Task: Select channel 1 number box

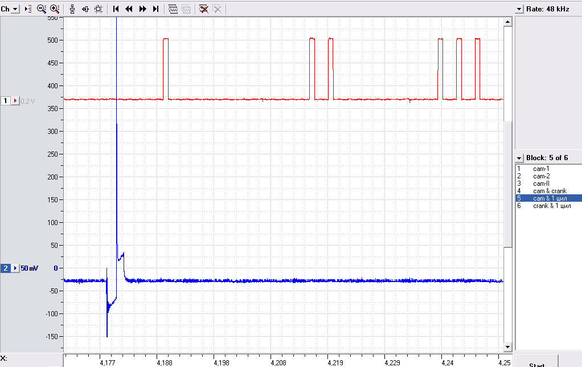Action: click(x=6, y=101)
